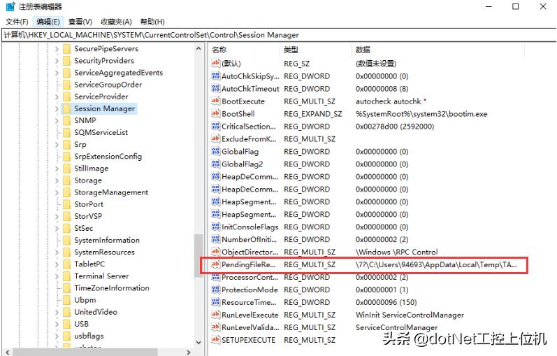The height and width of the screenshot is (356, 557).
Task: Click tree pane horizontal scroll left arrow
Action: (8, 352)
